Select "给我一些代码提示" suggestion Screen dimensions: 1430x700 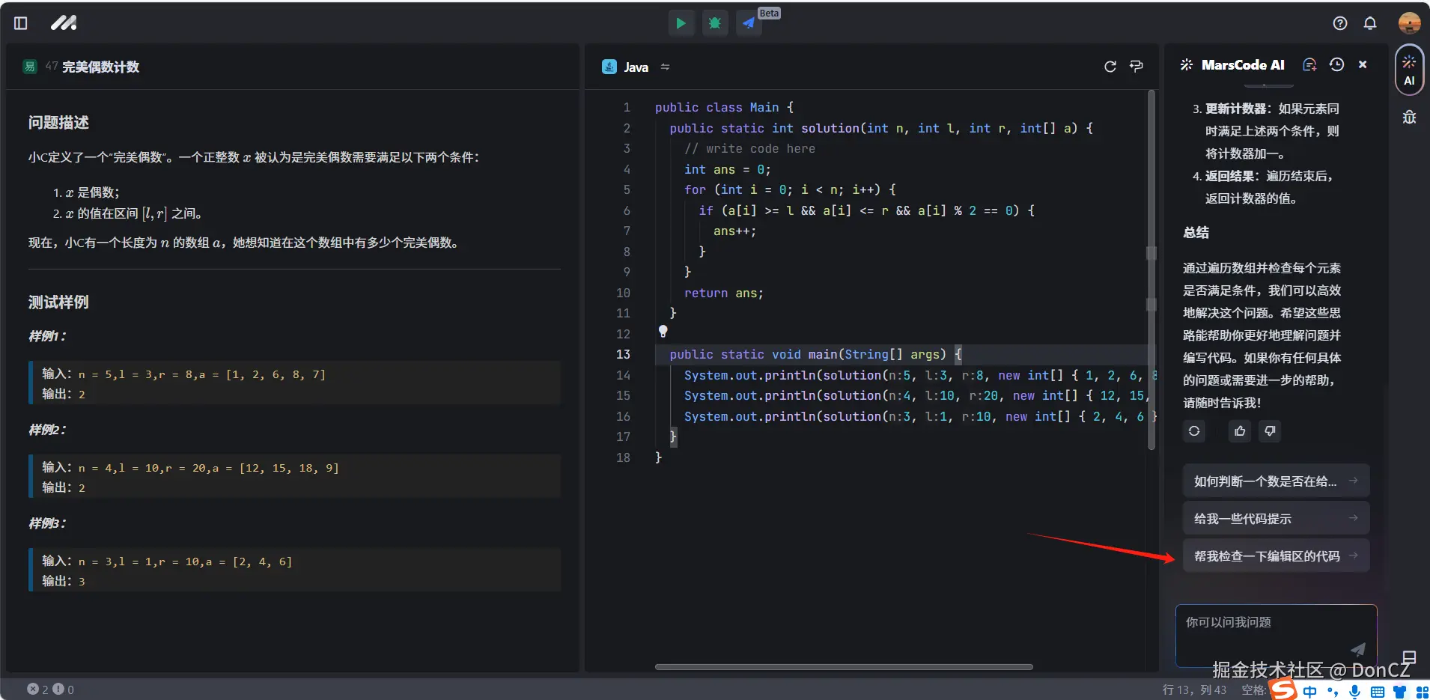click(x=1275, y=519)
